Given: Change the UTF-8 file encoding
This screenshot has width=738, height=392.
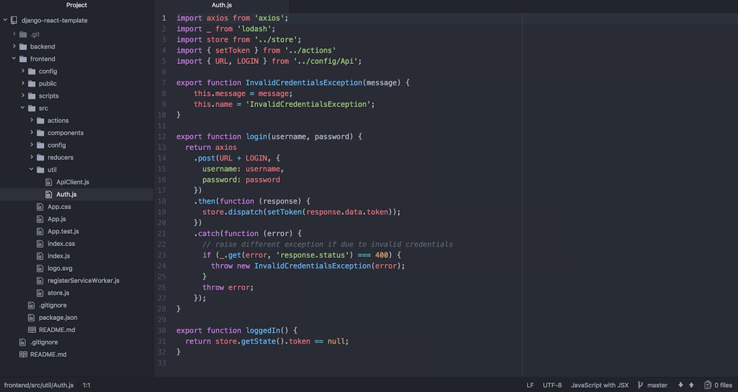Looking at the screenshot, I should (x=552, y=385).
